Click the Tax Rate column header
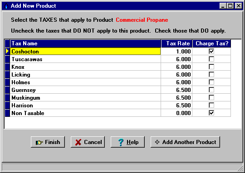Screen dimensions: 245x173 coord(177,43)
